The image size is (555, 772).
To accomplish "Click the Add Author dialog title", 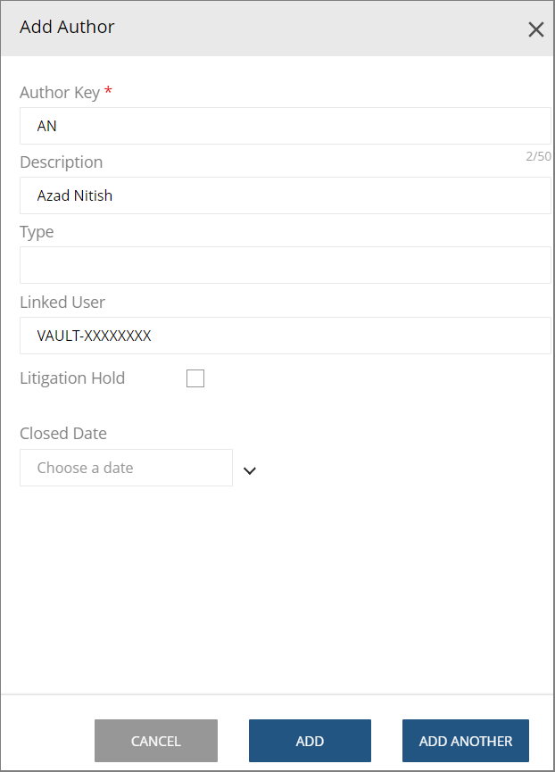I will pyautogui.click(x=65, y=27).
